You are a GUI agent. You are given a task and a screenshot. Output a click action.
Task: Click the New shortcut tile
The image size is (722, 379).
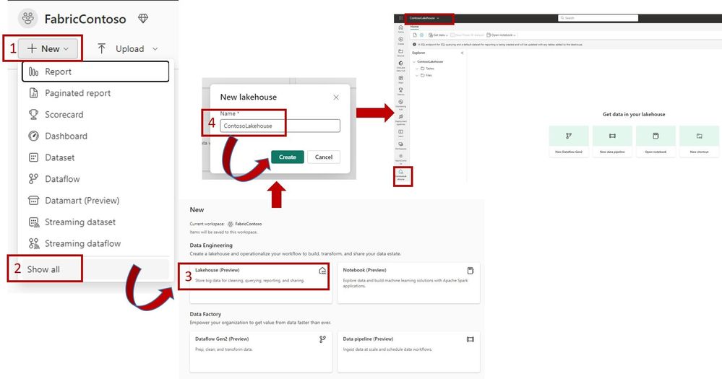pos(699,141)
